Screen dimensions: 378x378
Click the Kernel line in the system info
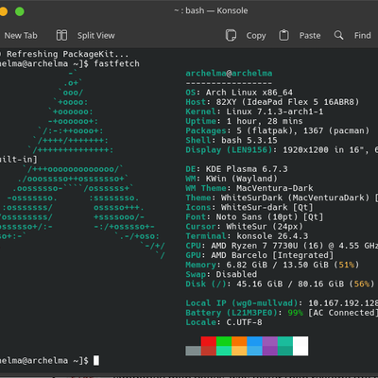pos(254,112)
